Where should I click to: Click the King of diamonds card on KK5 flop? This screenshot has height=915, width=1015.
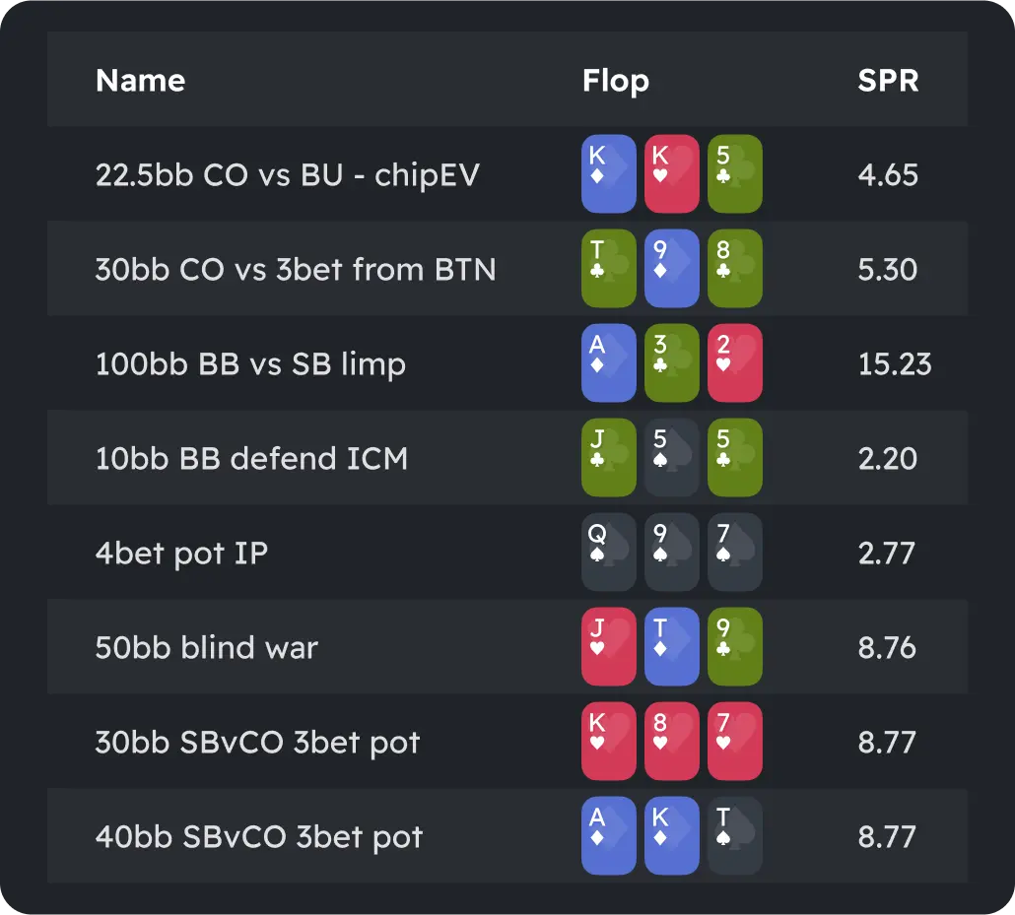click(x=608, y=174)
